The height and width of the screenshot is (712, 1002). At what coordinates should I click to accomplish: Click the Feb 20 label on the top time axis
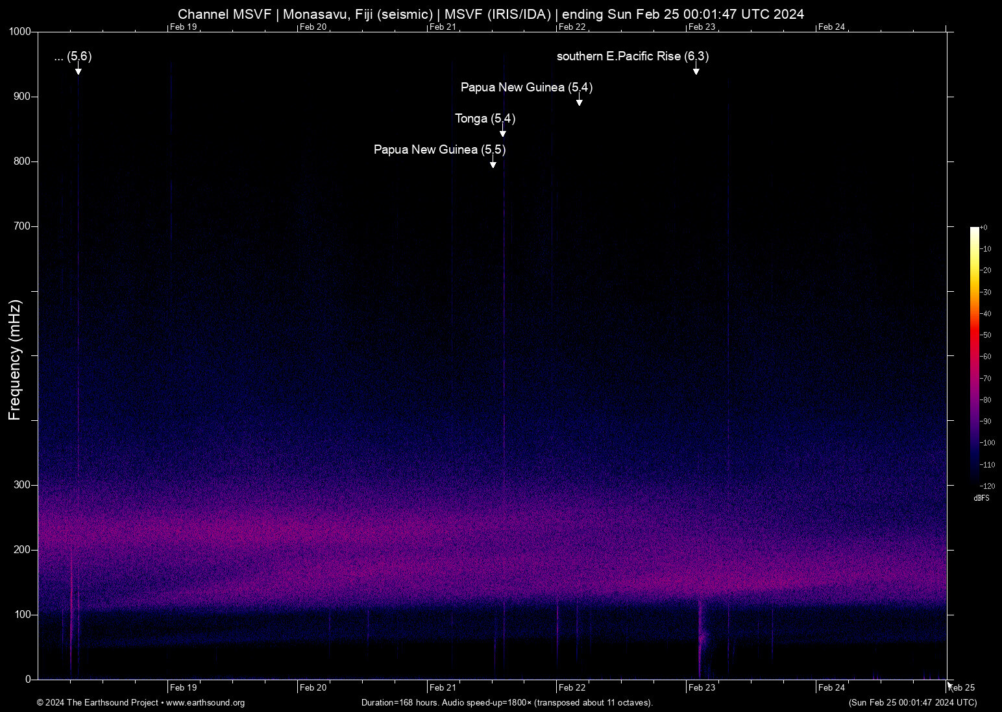pyautogui.click(x=313, y=27)
